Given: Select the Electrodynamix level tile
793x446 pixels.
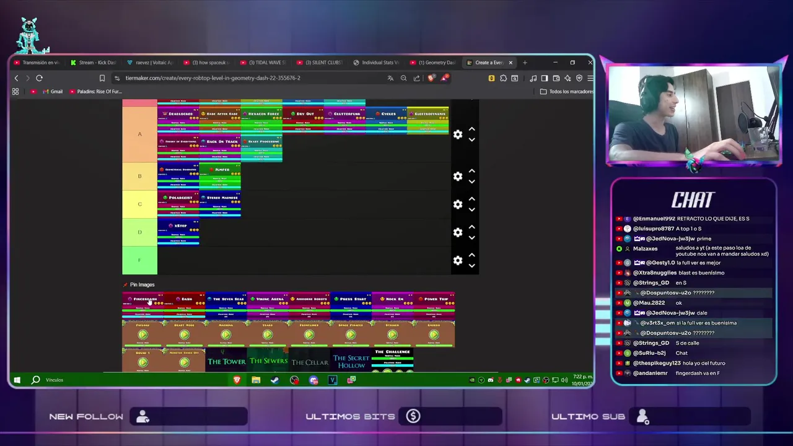Looking at the screenshot, I should point(428,120).
